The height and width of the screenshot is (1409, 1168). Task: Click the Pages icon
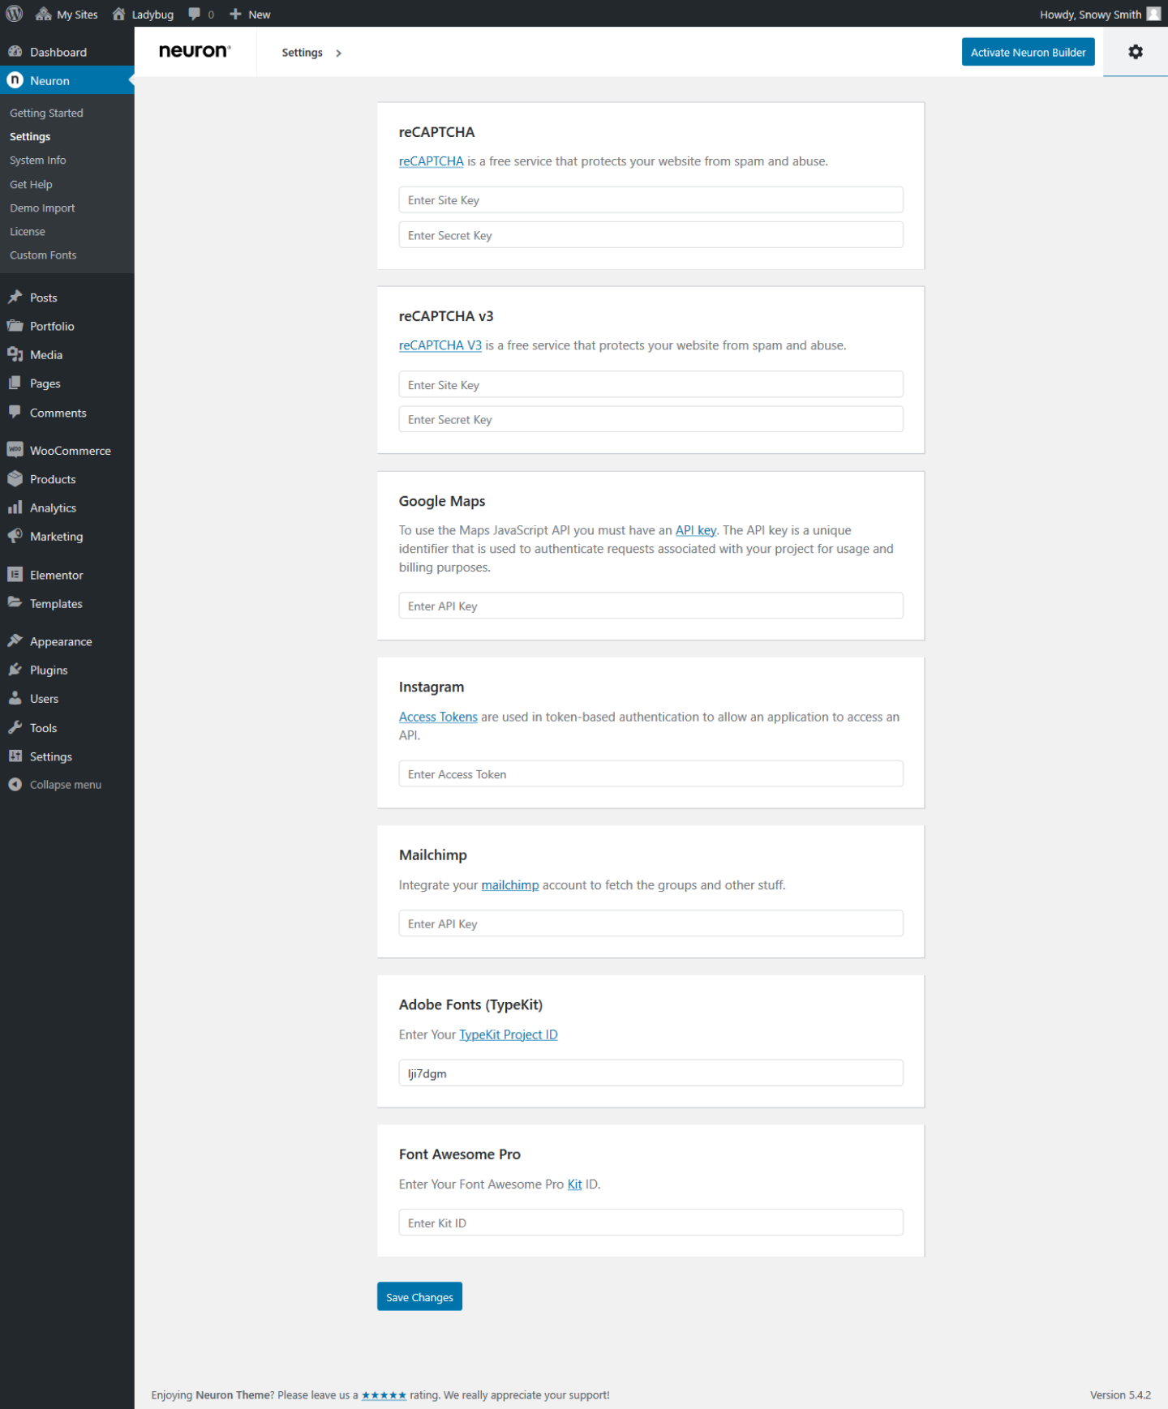(15, 383)
